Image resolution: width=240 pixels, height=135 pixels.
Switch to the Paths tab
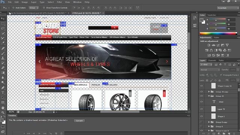(x=221, y=60)
